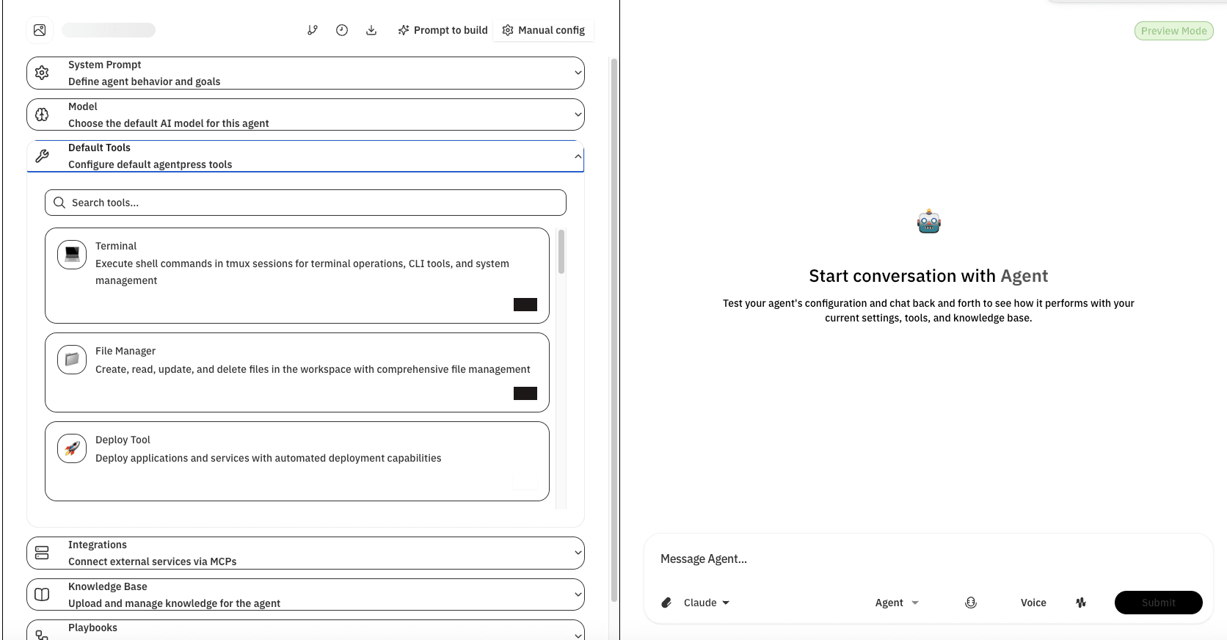The image size is (1227, 640).
Task: Toggle the File Manager tool switch
Action: click(525, 393)
